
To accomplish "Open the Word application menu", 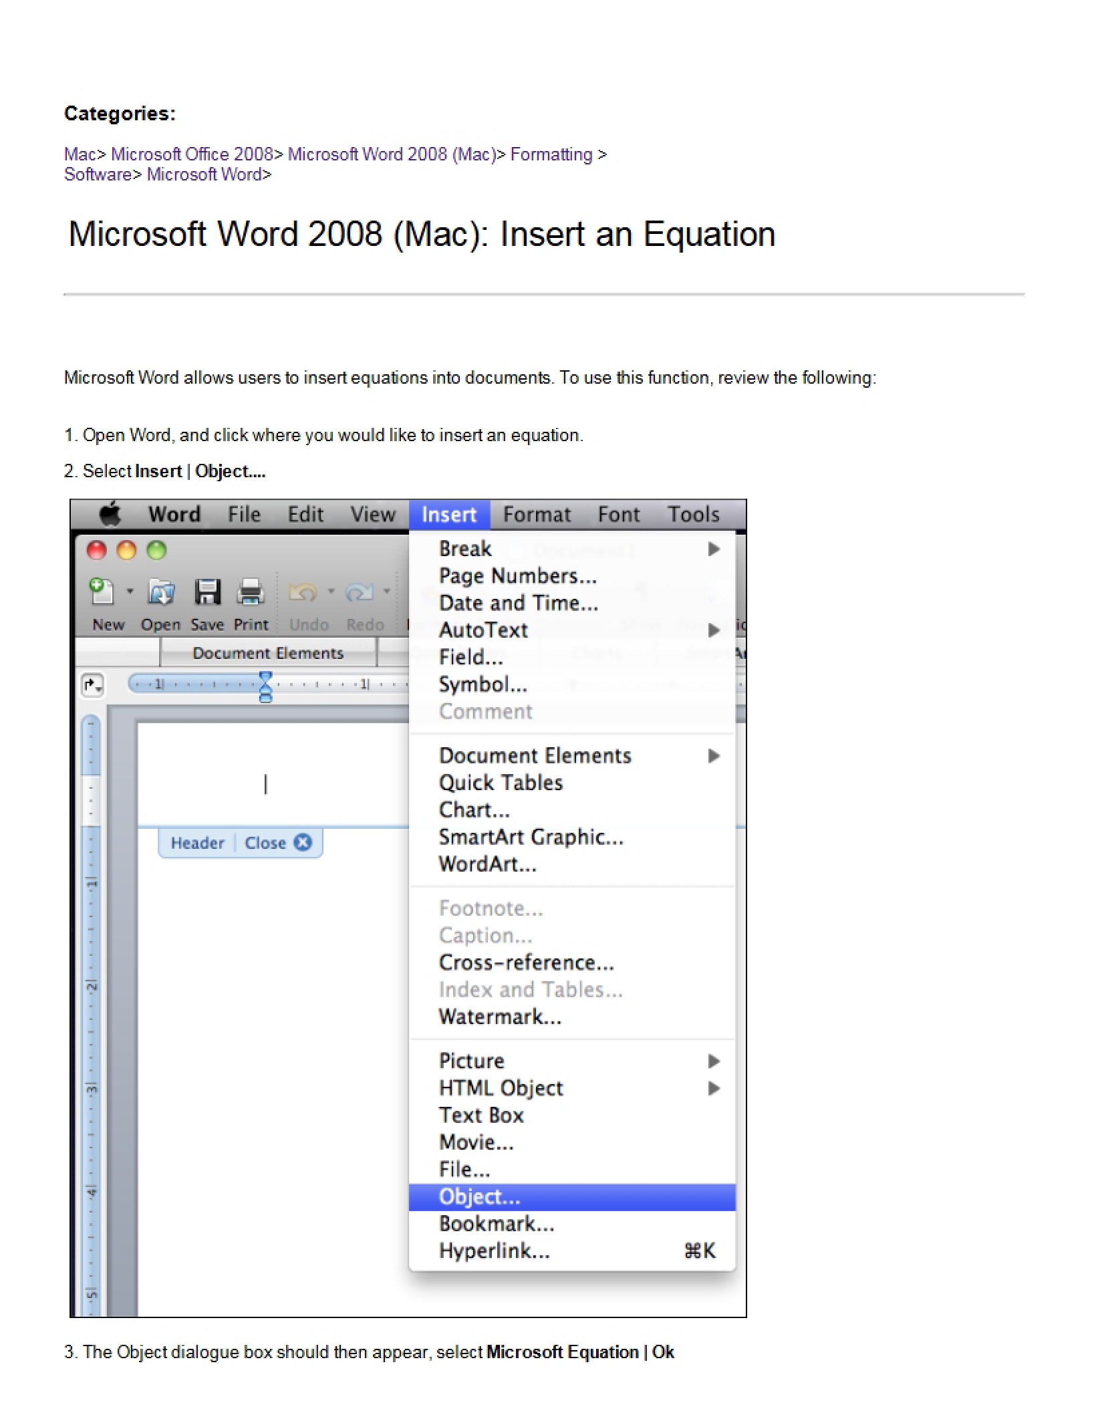I will (174, 514).
